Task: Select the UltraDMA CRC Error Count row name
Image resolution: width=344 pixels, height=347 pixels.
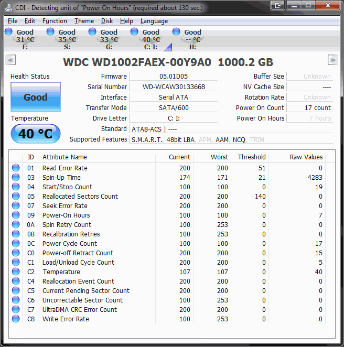Action: 80,310
